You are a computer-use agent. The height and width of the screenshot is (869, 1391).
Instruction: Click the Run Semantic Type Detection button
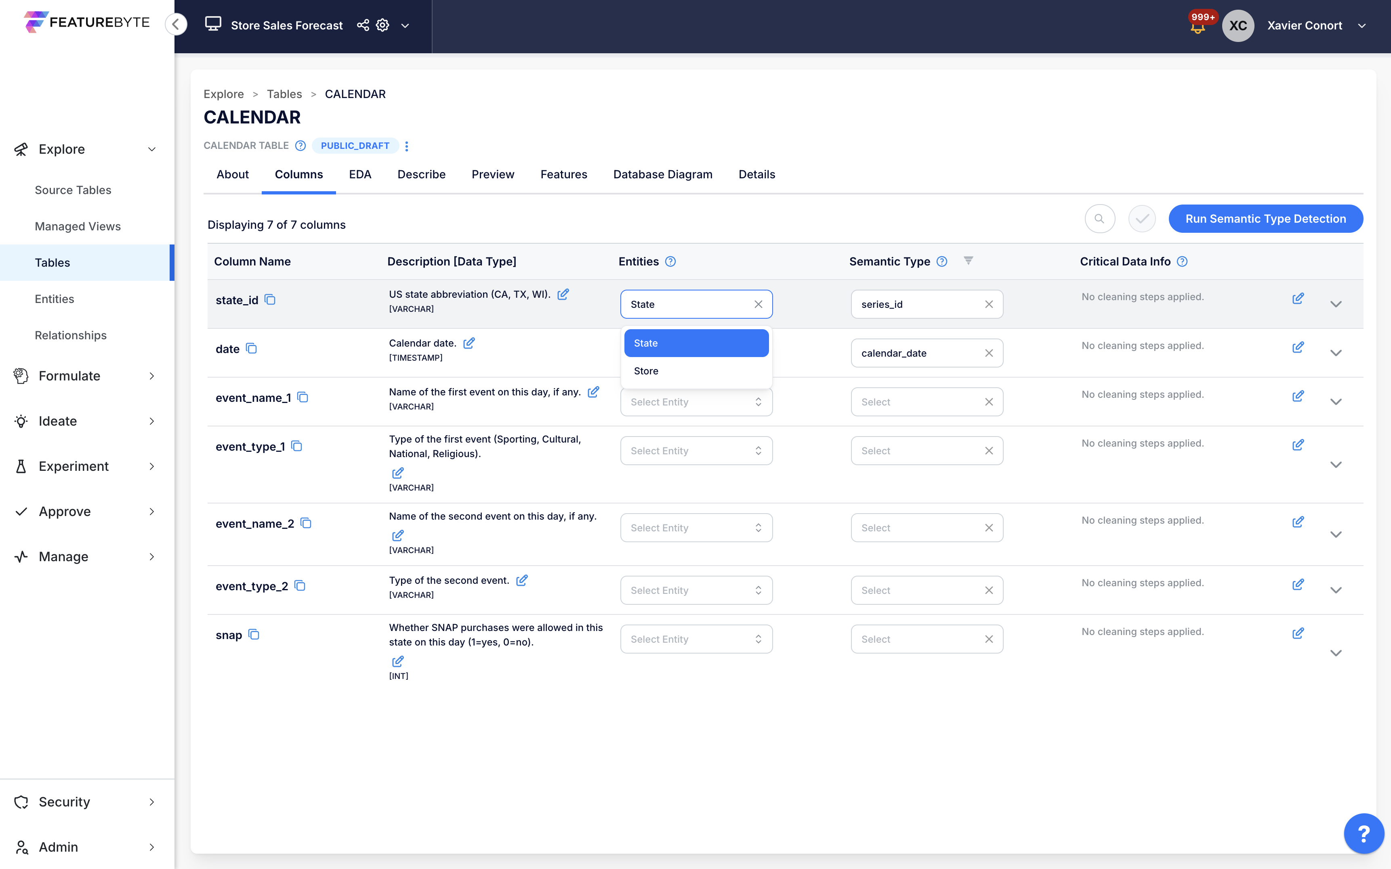pyautogui.click(x=1265, y=218)
